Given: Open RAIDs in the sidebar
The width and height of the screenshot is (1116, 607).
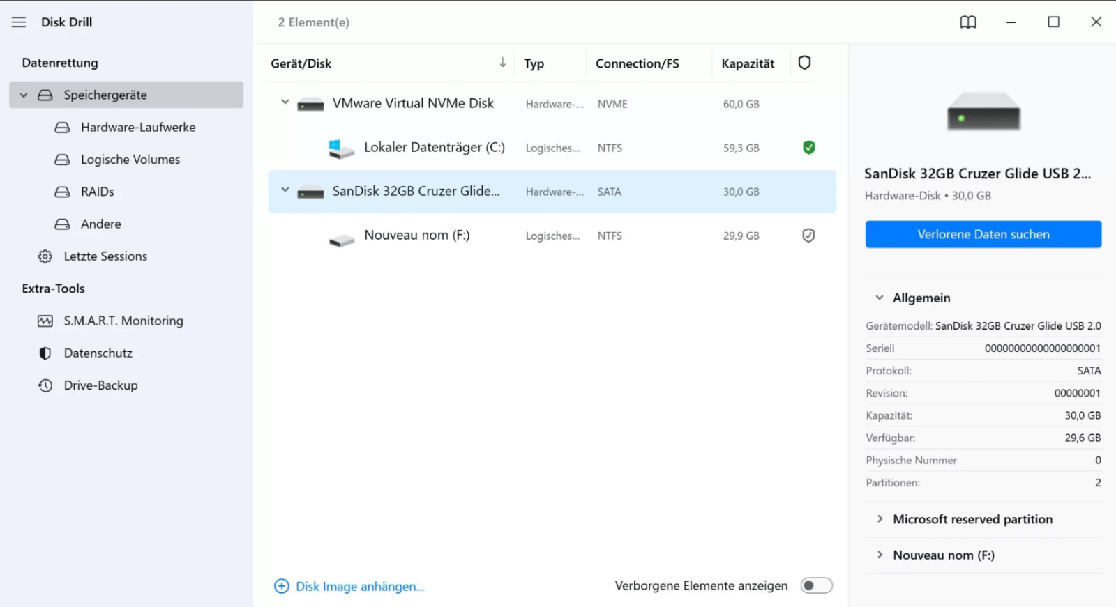Looking at the screenshot, I should [x=98, y=192].
